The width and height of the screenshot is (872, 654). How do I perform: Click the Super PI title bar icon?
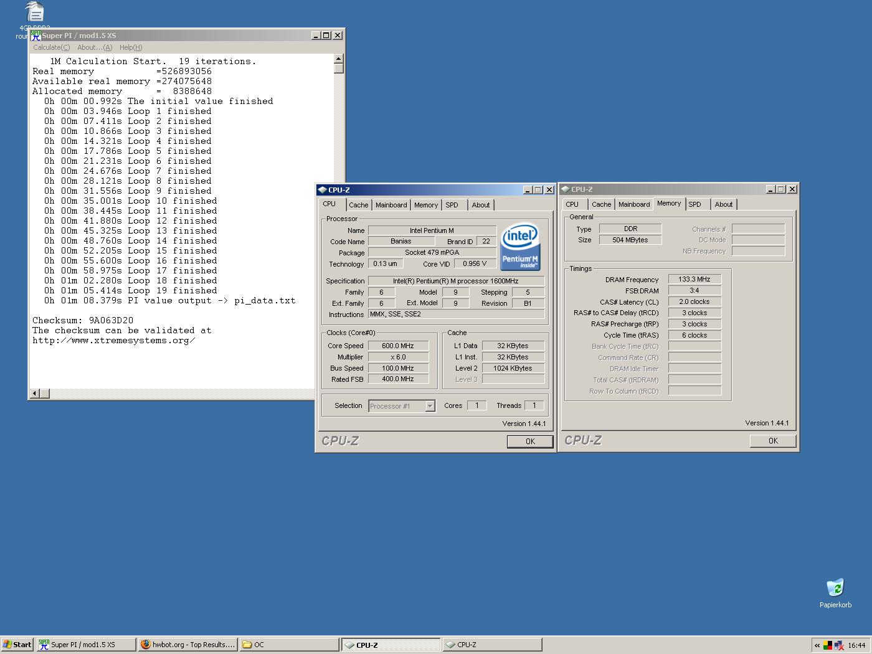click(x=36, y=36)
